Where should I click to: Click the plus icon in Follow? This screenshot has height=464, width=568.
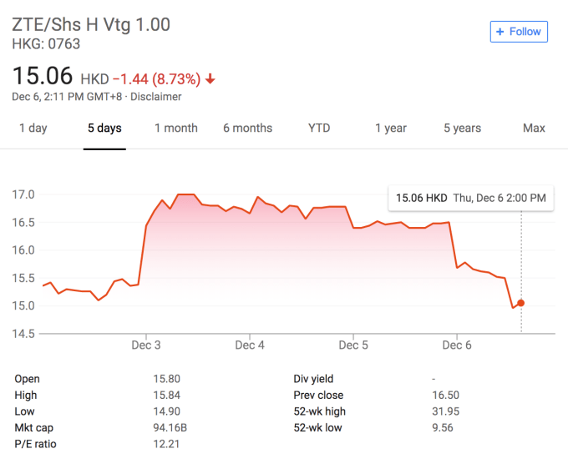coord(500,32)
